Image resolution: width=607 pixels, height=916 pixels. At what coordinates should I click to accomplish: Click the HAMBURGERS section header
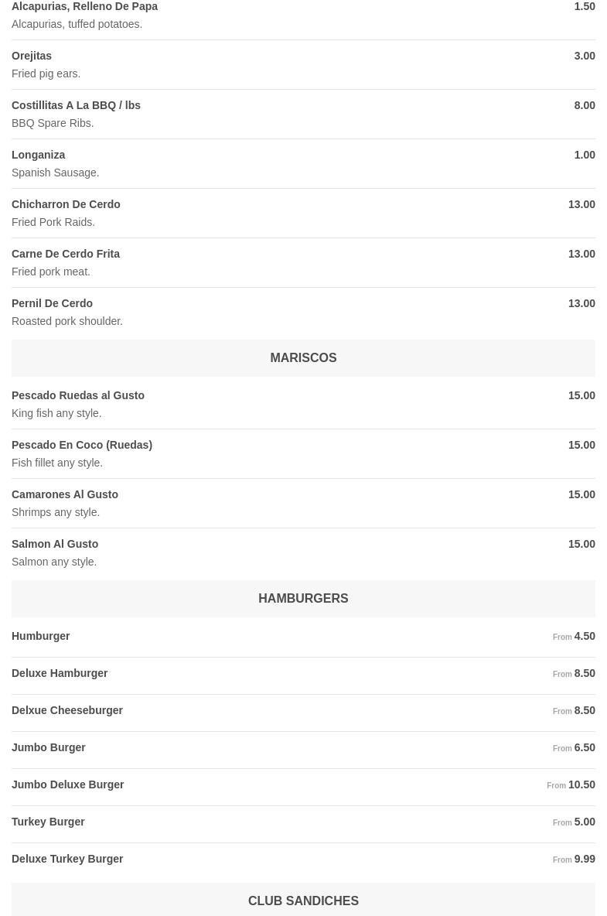pos(303,599)
